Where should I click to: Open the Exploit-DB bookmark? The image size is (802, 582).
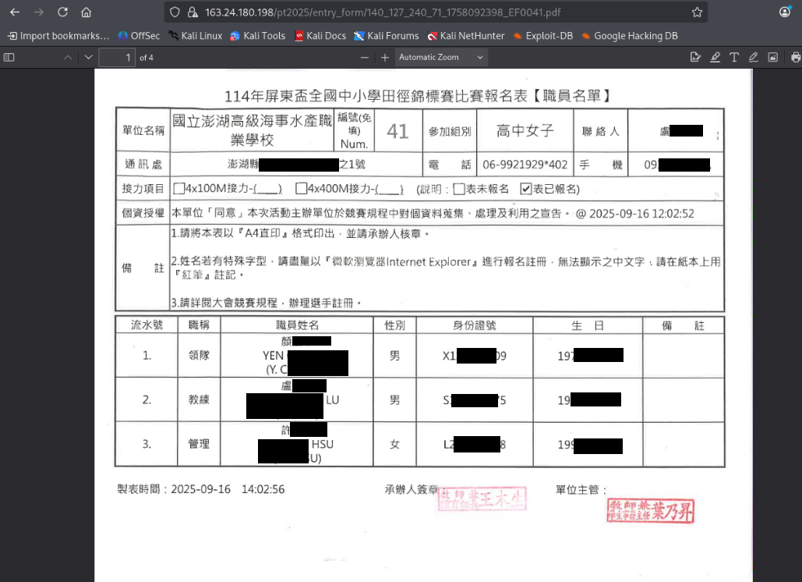[542, 36]
